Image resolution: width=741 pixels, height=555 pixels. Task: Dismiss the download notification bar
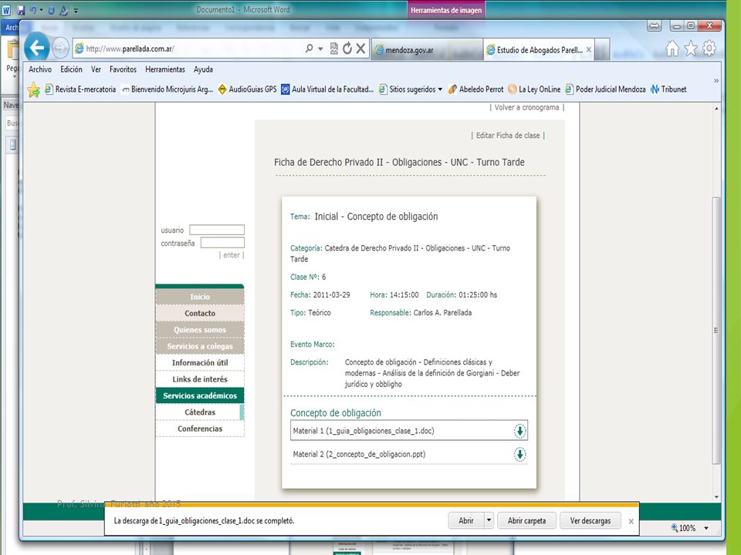pos(631,521)
